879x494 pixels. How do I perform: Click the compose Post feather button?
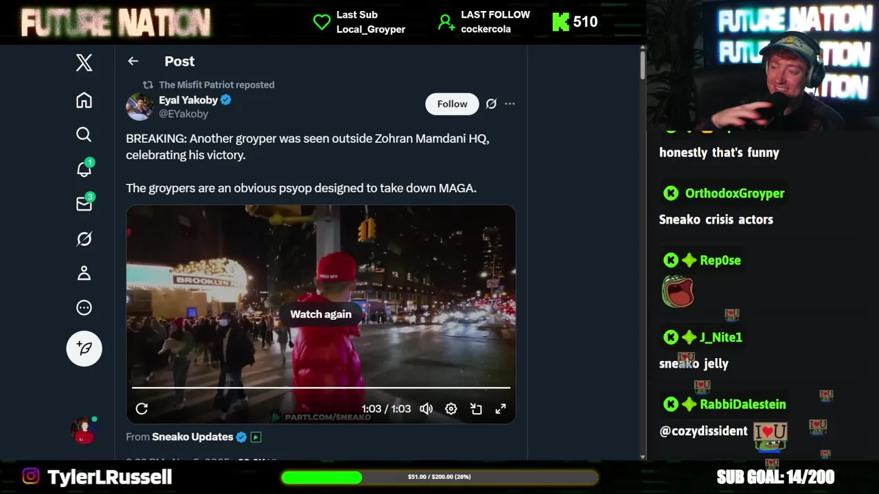coord(84,349)
